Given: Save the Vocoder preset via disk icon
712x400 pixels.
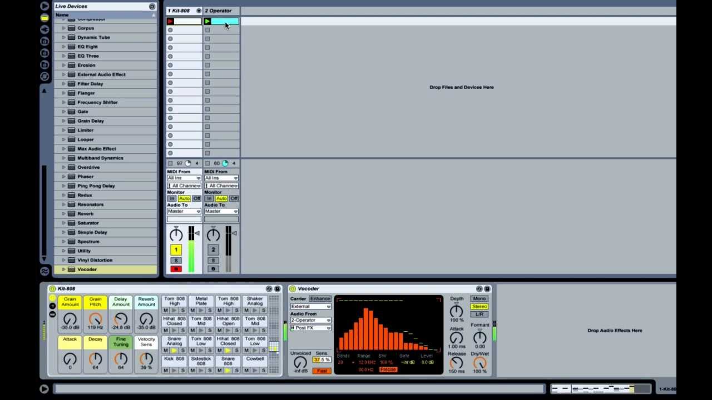Looking at the screenshot, I should (487, 289).
